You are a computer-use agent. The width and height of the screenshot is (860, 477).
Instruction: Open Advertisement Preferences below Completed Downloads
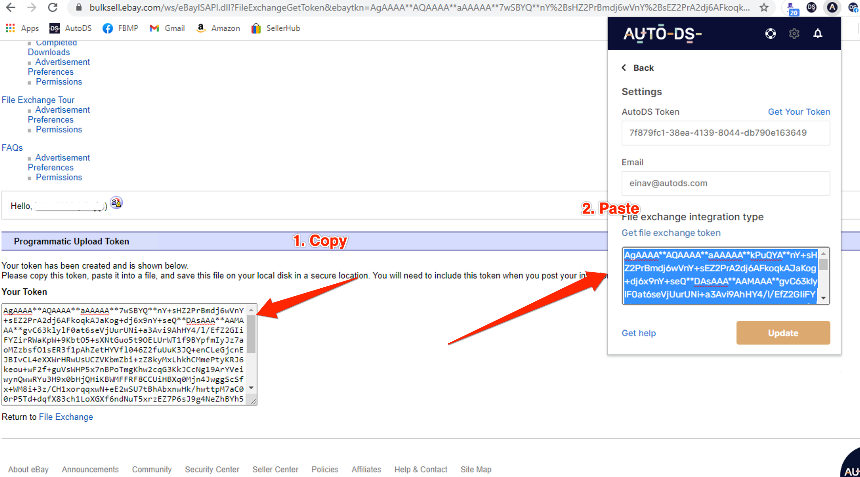tap(59, 67)
